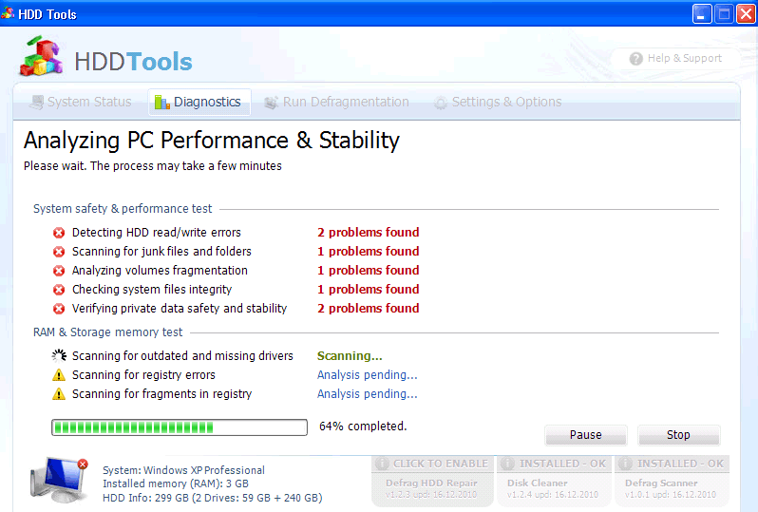
Task: Click the error icon beside system files integrity
Action: point(59,290)
